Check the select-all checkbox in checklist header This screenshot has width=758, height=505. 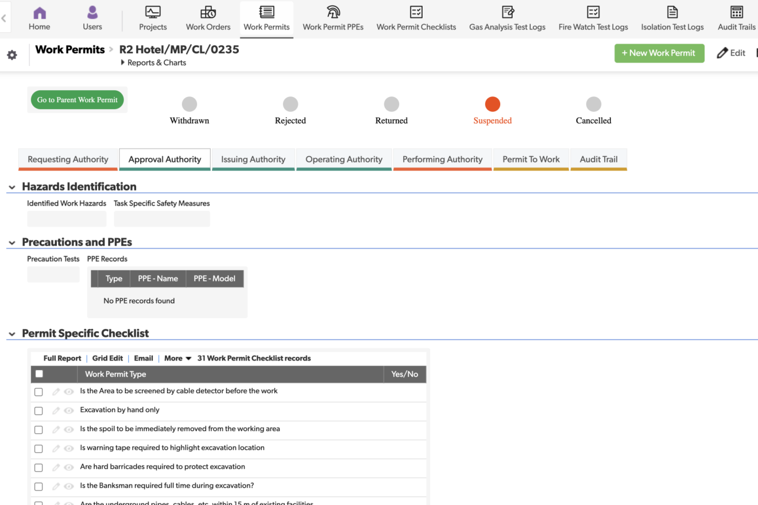pos(39,374)
